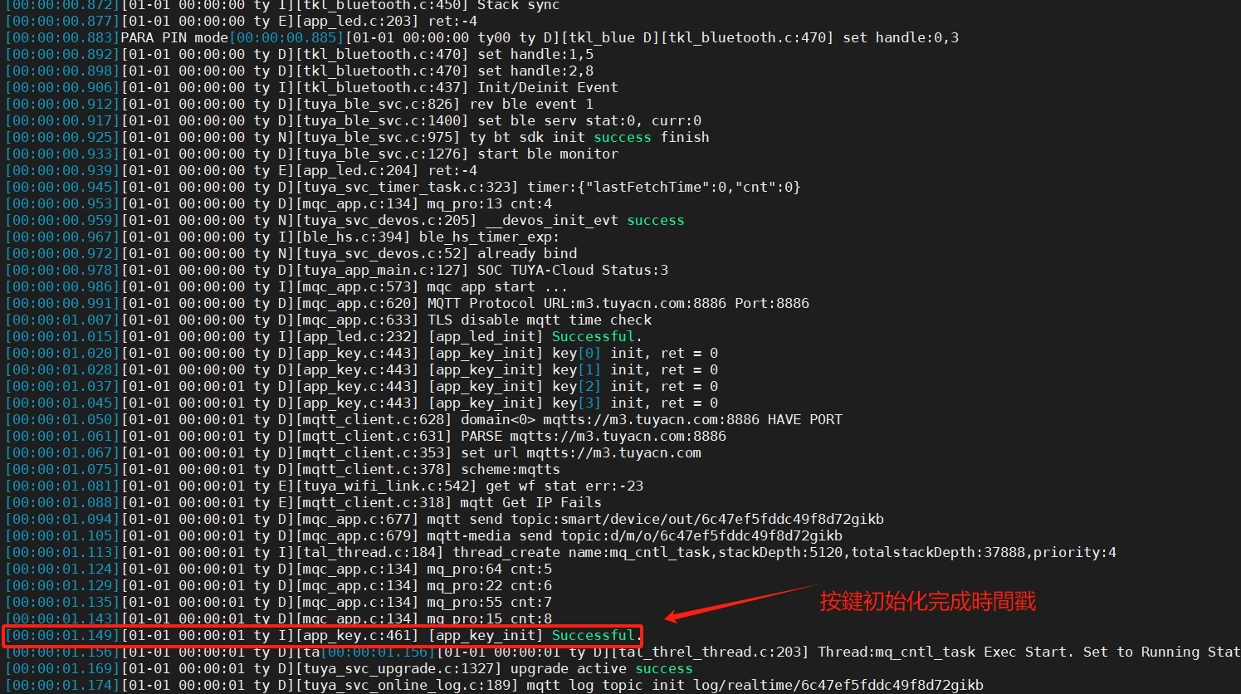Viewport: 1241px width, 694px height.
Task: Click 'mq_pro:55 cnt:7' log entry
Action: click(x=490, y=602)
